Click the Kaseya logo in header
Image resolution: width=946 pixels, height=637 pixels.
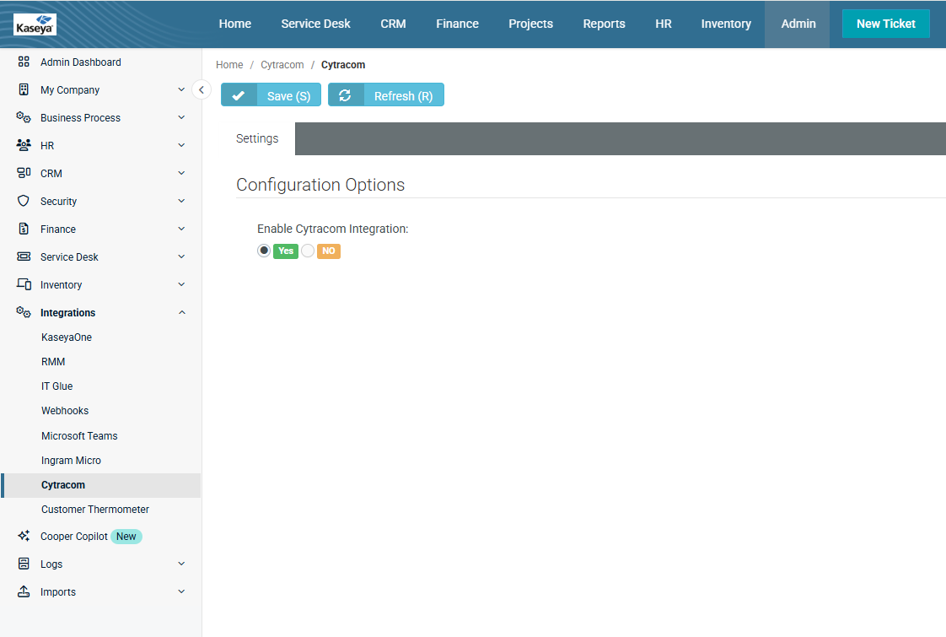[x=35, y=24]
